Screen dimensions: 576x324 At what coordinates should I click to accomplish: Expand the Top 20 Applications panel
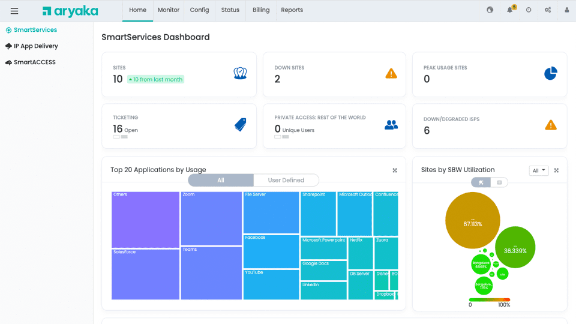(395, 170)
